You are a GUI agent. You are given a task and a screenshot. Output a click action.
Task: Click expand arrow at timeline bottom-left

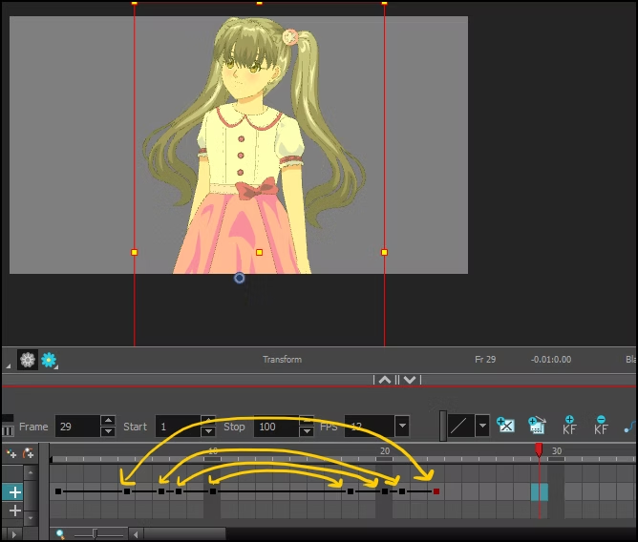(x=14, y=534)
